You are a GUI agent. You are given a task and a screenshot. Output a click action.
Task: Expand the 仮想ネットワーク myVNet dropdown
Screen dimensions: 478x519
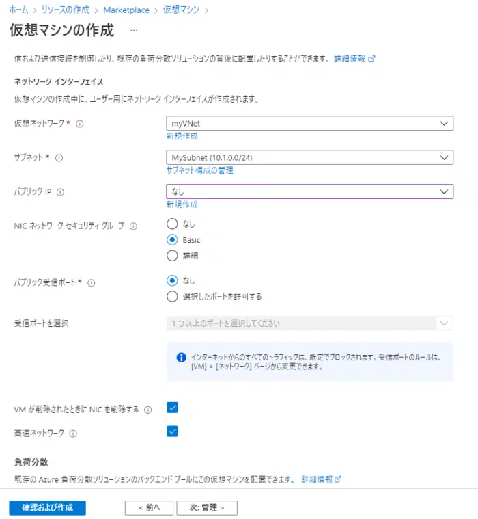[309, 124]
